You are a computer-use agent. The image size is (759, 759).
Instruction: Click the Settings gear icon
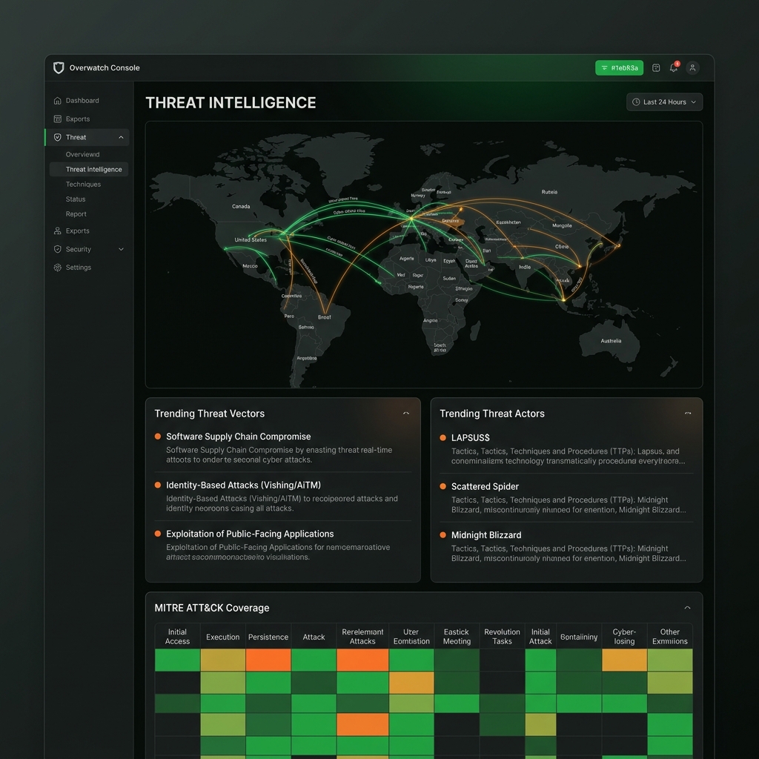pyautogui.click(x=58, y=268)
